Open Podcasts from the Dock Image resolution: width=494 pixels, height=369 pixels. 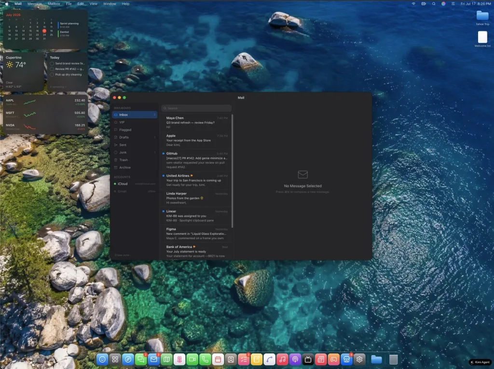coord(295,359)
